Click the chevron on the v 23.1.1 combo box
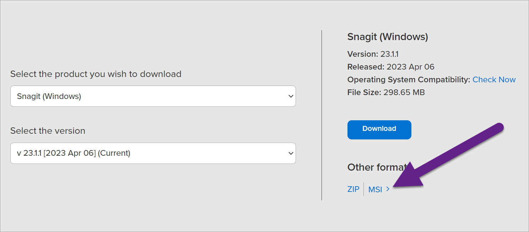Screen dimensions: 529x232 [291, 153]
